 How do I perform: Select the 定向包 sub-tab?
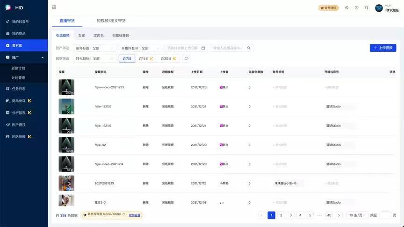(98, 35)
